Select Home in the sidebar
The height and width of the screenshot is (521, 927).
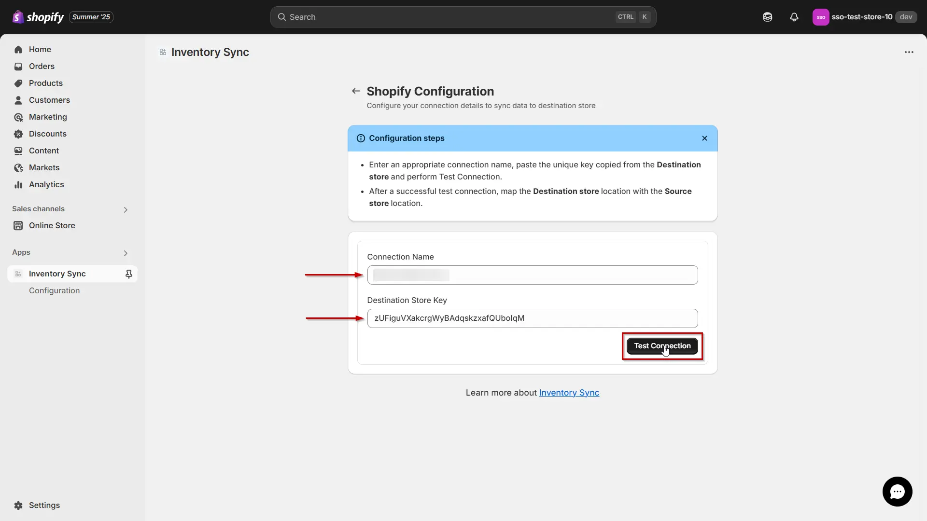coord(40,49)
